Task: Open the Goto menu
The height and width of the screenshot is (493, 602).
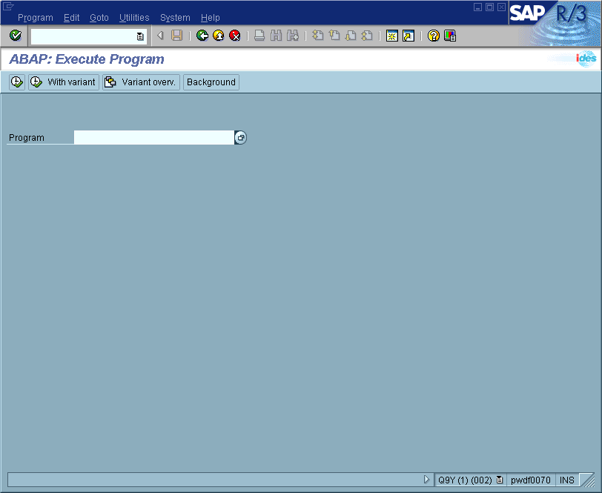Action: tap(99, 18)
